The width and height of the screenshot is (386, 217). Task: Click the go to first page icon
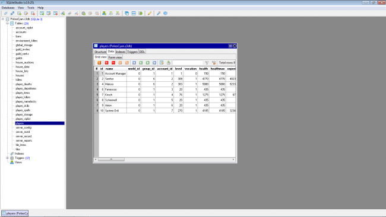pos(134,63)
